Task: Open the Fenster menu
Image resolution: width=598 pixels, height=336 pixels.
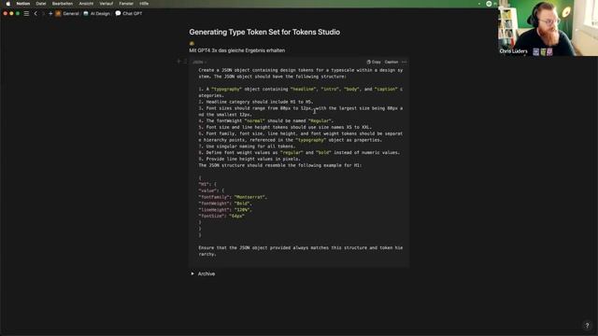Action: tap(126, 4)
